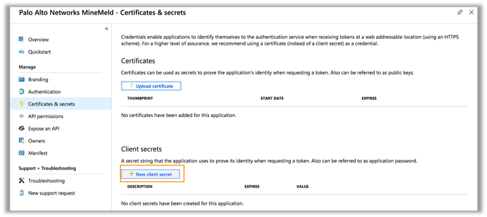The image size is (487, 217).
Task: Click the API permissions icon
Action: pyautogui.click(x=21, y=116)
